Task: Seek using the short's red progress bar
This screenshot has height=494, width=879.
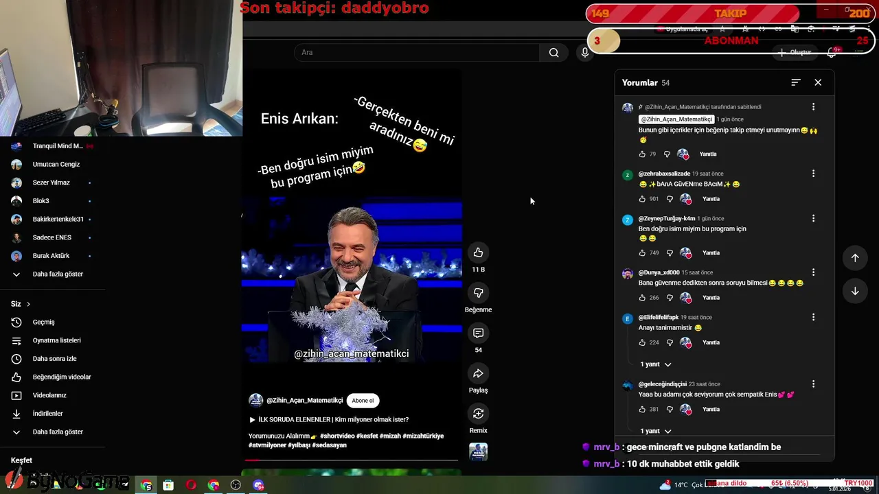Action: 353,460
